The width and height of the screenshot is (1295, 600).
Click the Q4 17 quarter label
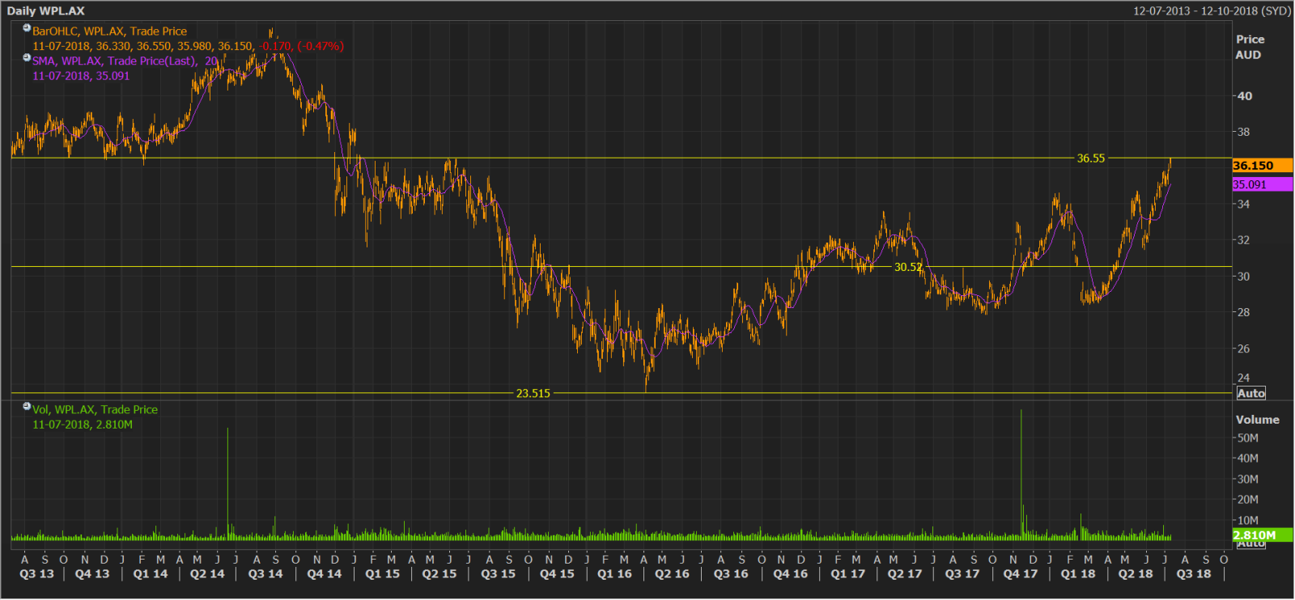(x=1021, y=574)
